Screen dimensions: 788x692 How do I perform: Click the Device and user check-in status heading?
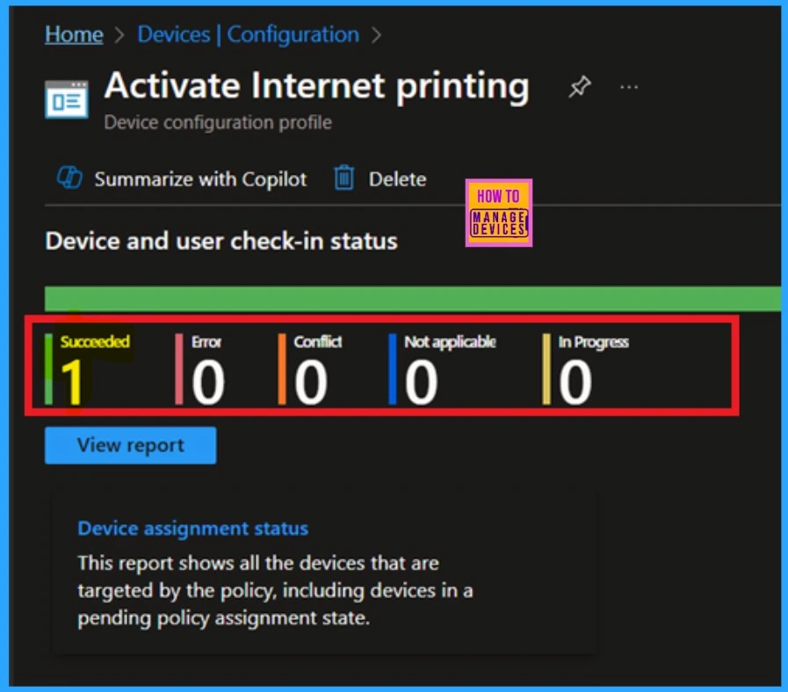(x=221, y=241)
